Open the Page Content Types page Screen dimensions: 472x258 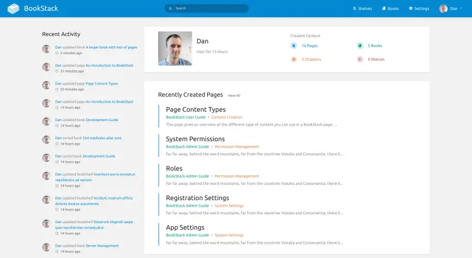tap(196, 109)
